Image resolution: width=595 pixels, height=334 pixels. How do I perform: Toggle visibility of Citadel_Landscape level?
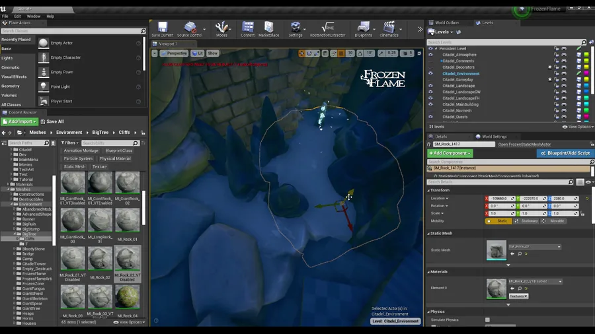coord(430,86)
